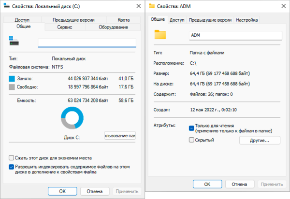The width and height of the screenshot is (290, 199).
Task: Click the '58,6 ГБ' capacity size
Action: pyautogui.click(x=126, y=100)
